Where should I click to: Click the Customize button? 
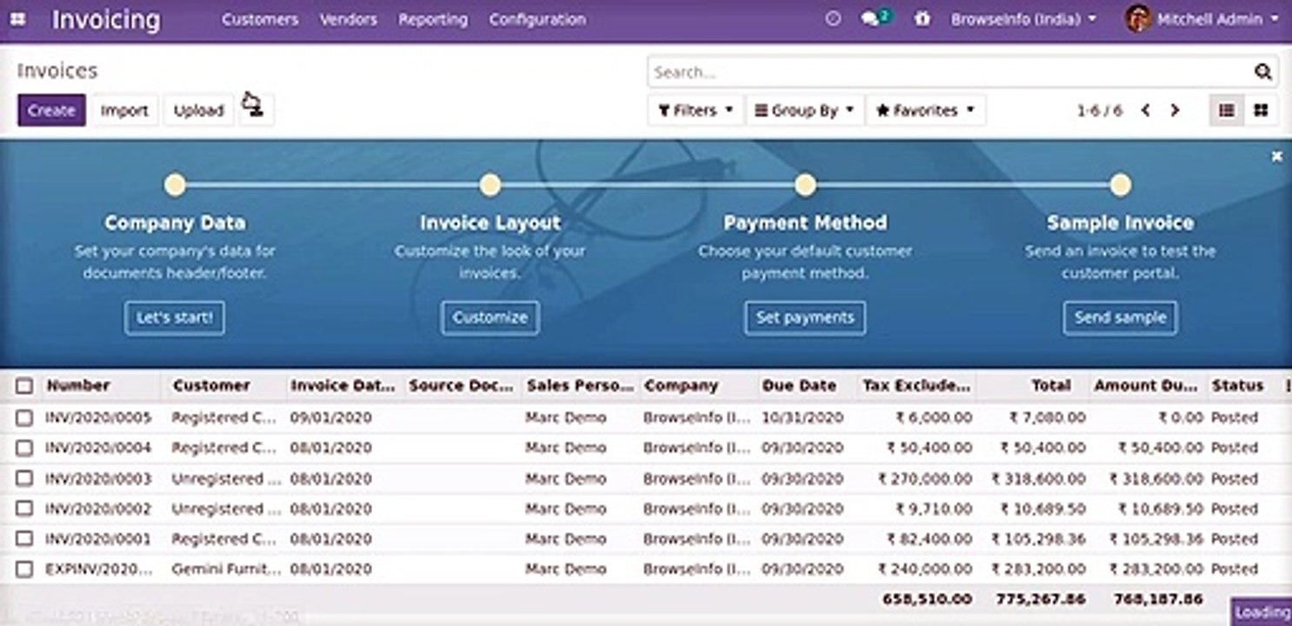(x=490, y=317)
